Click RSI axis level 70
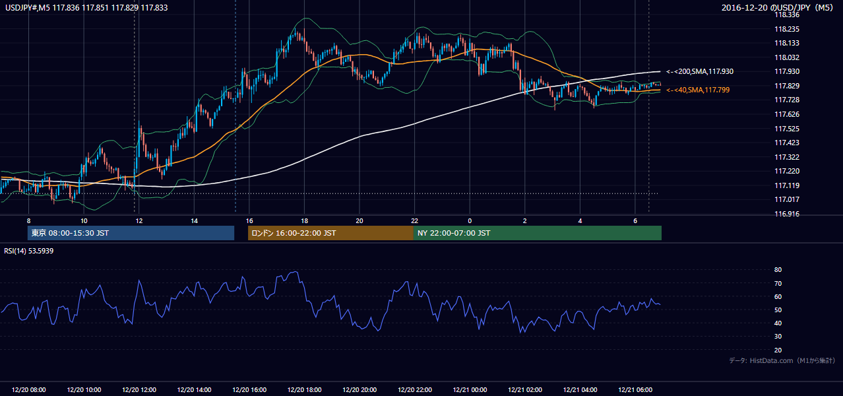Screen dimensions: 843x396 click(778, 283)
